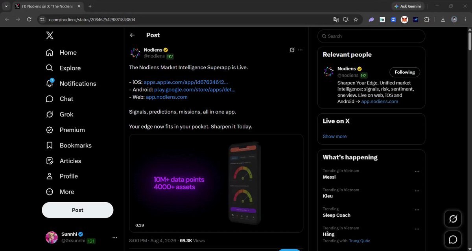Image resolution: width=472 pixels, height=251 pixels.
Task: Select the Messi trending topic
Action: (x=329, y=177)
